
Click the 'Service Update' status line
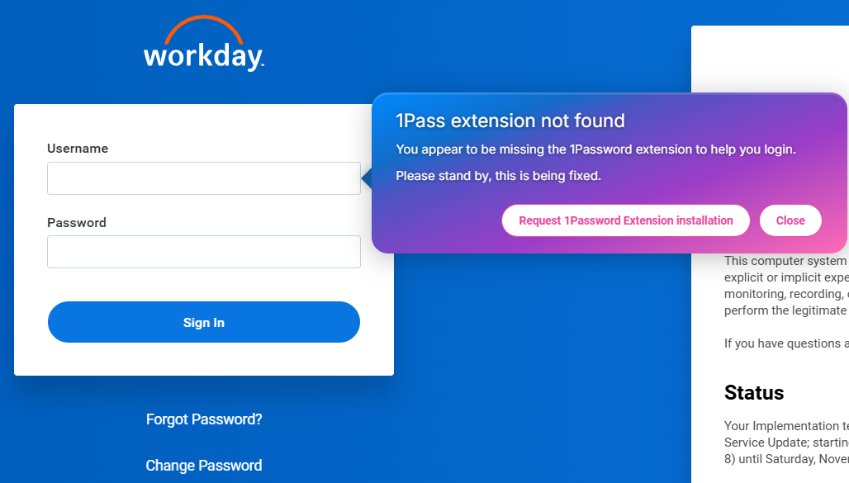point(785,443)
